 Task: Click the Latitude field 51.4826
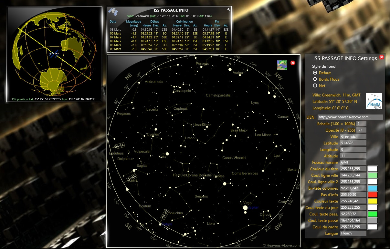[x=353, y=143]
